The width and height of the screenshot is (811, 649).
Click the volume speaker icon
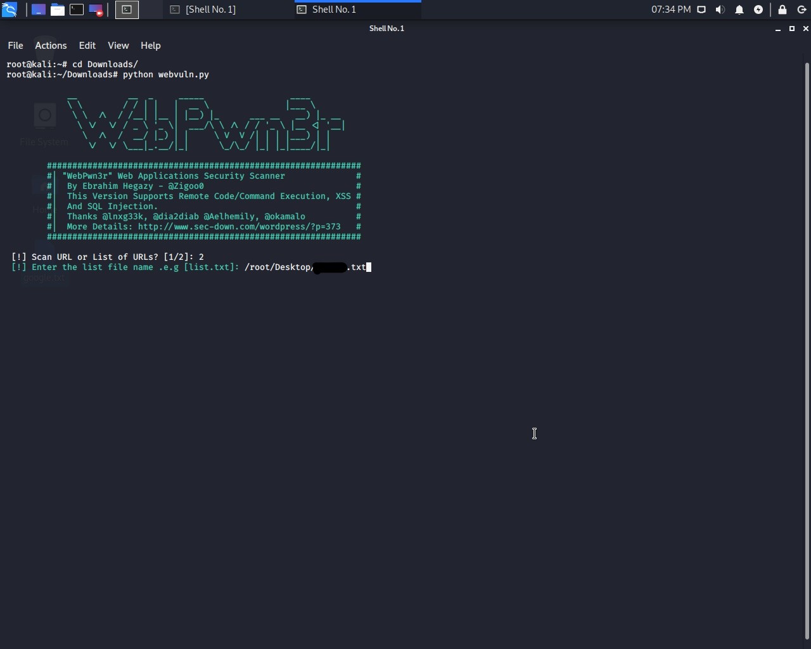click(x=720, y=10)
